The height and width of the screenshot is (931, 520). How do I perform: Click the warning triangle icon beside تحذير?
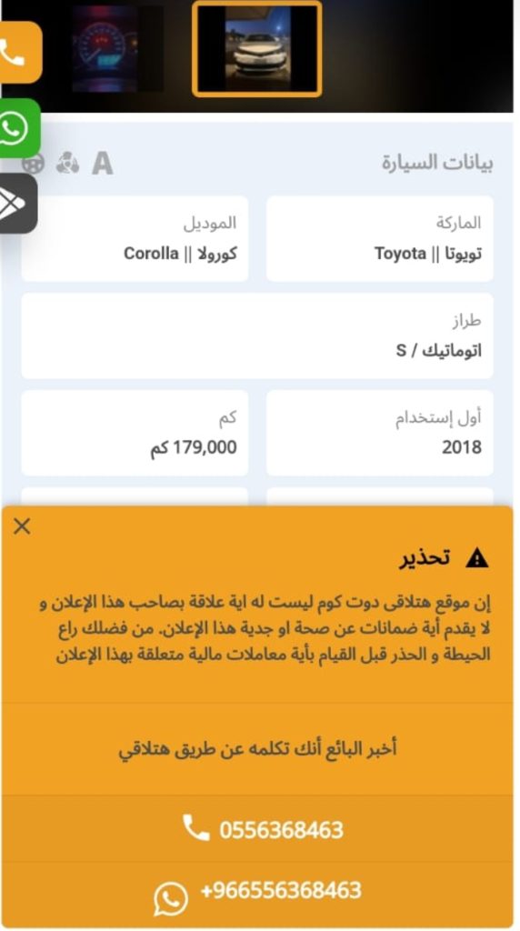pyautogui.click(x=476, y=558)
